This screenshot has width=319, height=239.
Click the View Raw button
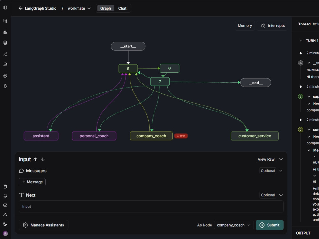(x=266, y=159)
